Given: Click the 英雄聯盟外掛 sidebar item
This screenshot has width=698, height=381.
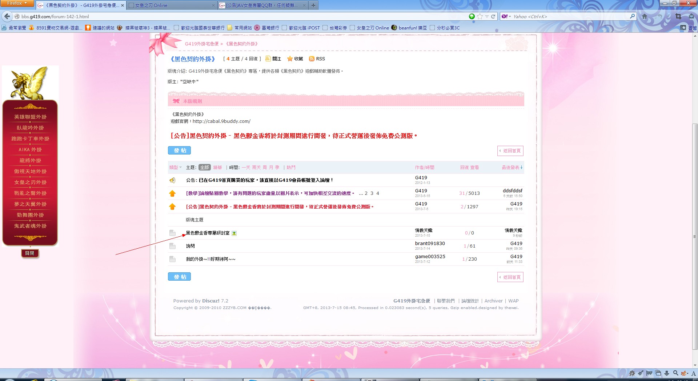Looking at the screenshot, I should coord(30,117).
